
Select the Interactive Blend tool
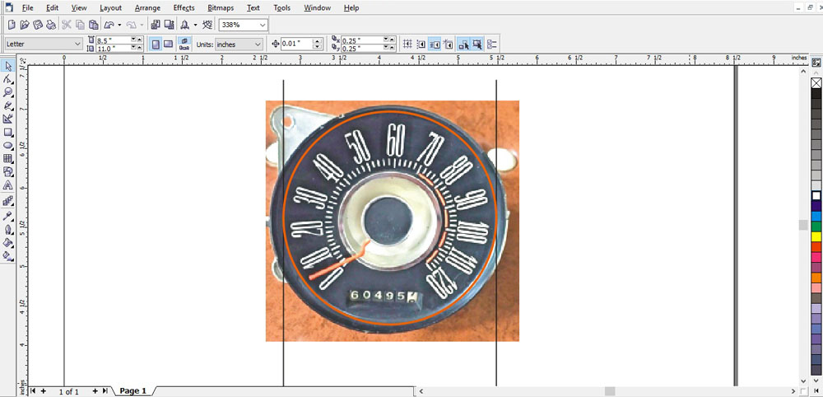coord(8,201)
